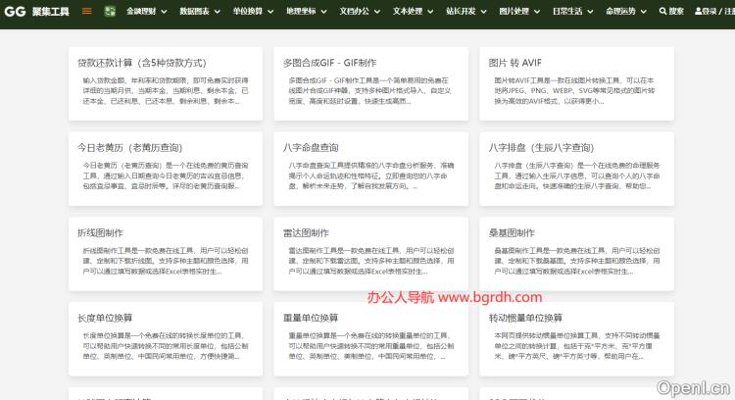Expand the chevron next to 数据图表
This screenshot has height=400, width=735.
[217, 11]
